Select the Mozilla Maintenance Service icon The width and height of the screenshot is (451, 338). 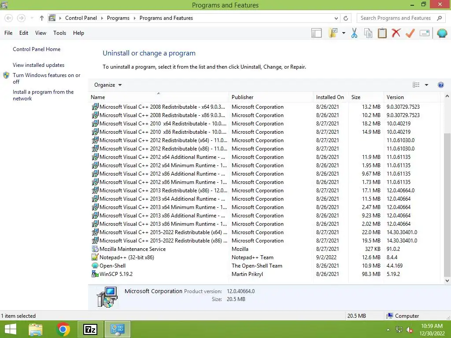click(95, 249)
